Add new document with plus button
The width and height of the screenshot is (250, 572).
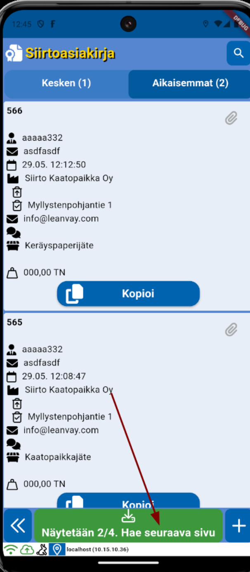(238, 525)
